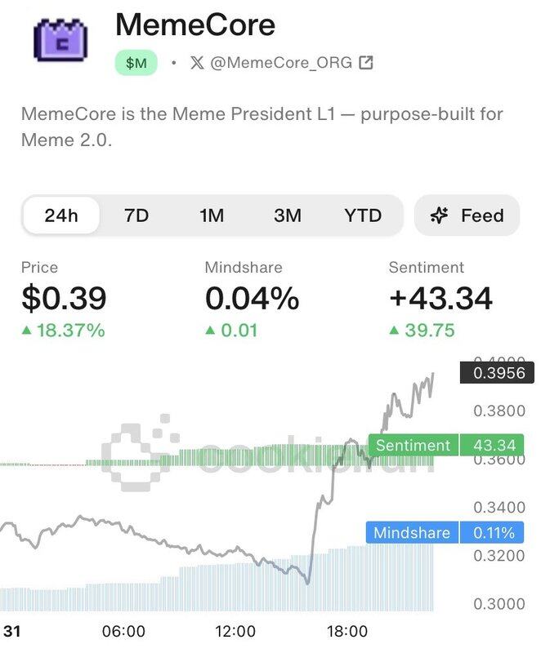
Task: Select the 24h time range
Action: click(x=61, y=215)
